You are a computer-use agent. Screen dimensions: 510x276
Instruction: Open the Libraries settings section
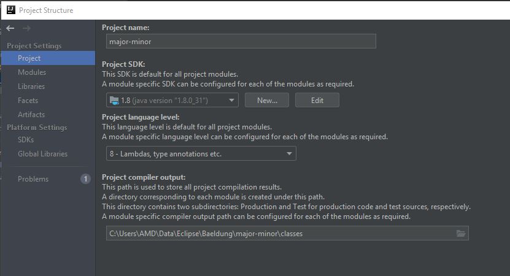coord(31,86)
